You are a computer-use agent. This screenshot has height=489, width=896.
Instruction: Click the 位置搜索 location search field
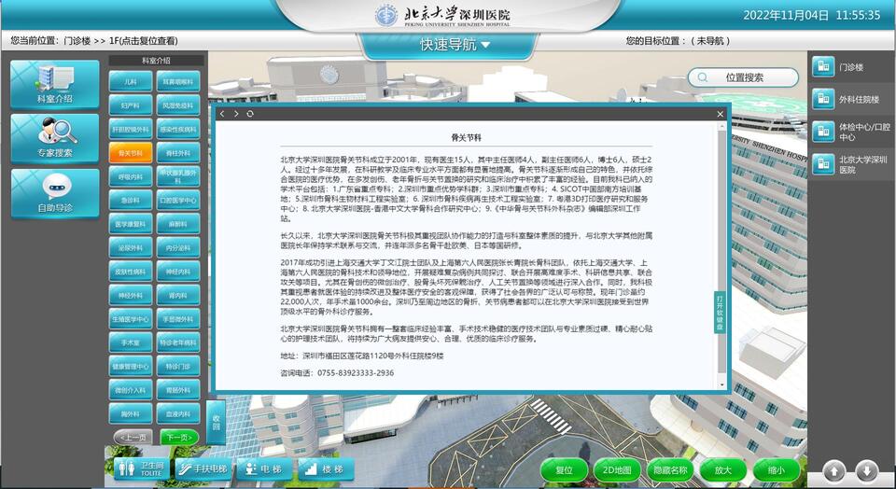744,77
